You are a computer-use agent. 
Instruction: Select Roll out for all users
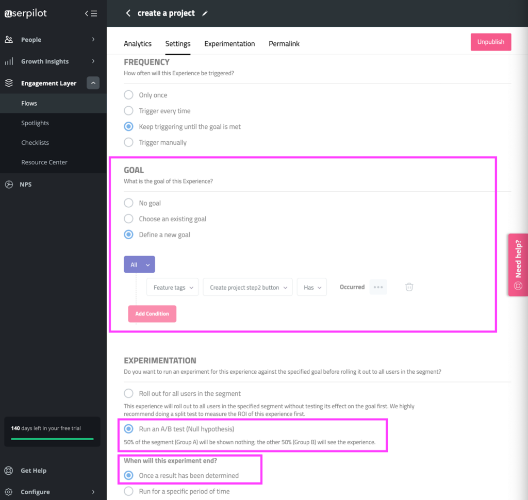[128, 393]
